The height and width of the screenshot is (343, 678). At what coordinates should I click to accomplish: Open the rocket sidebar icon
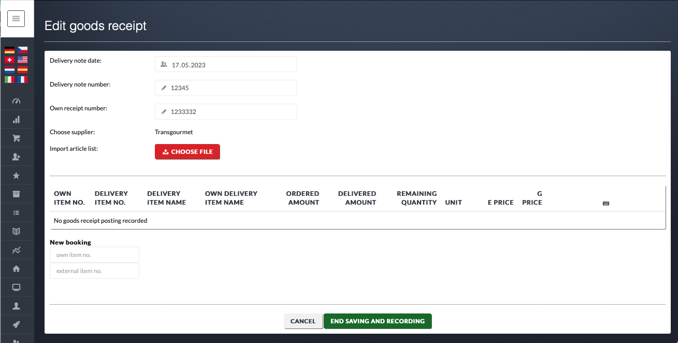pos(16,324)
